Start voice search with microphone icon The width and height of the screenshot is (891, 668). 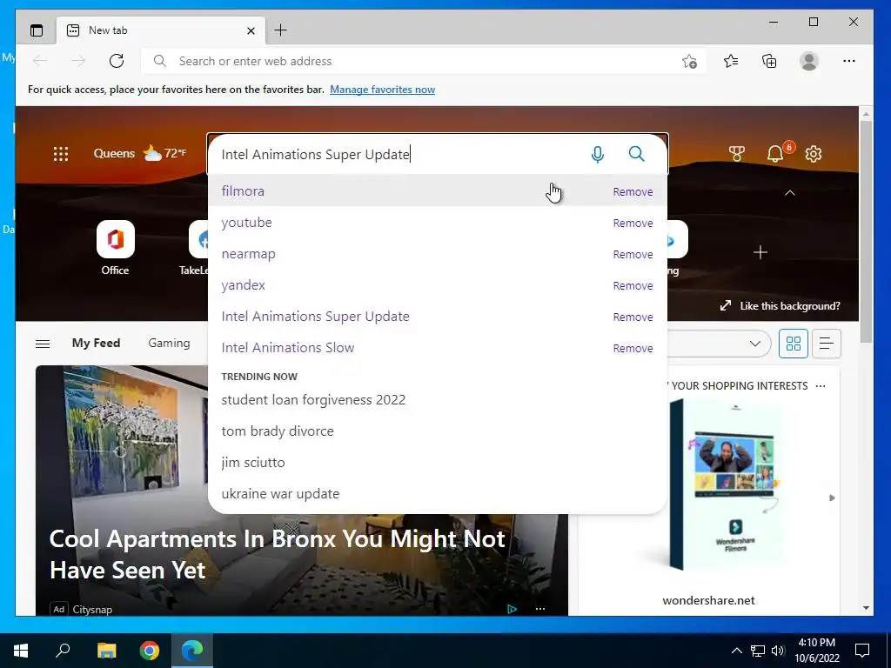point(597,154)
